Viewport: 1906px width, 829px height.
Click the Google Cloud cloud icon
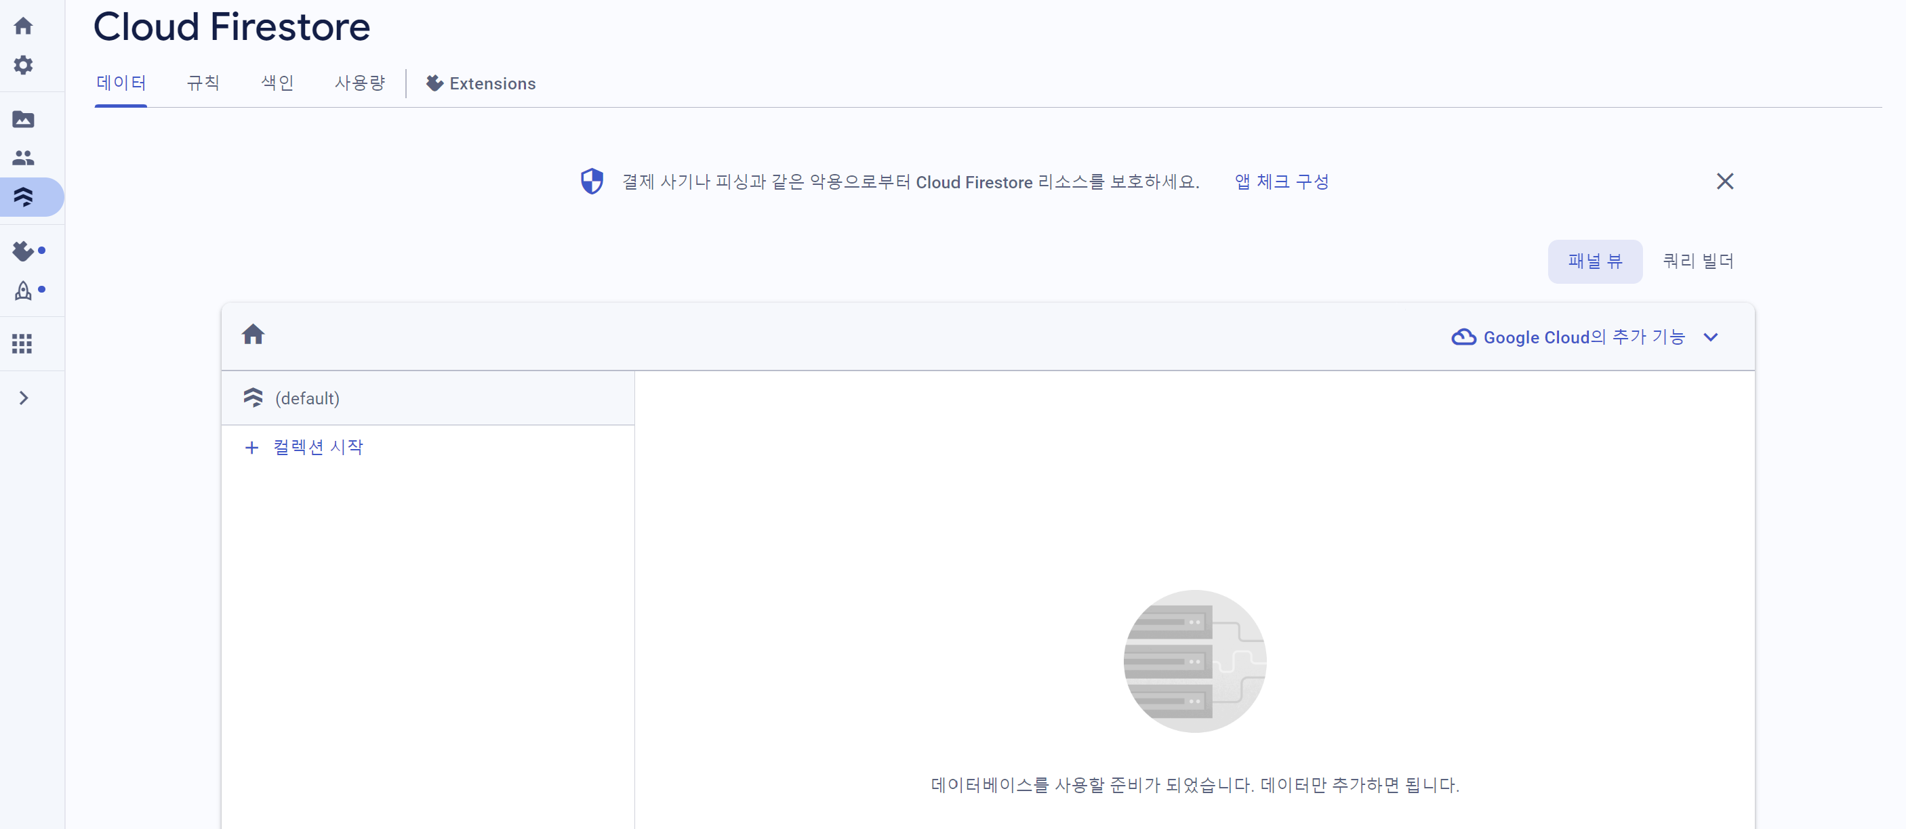tap(1463, 337)
